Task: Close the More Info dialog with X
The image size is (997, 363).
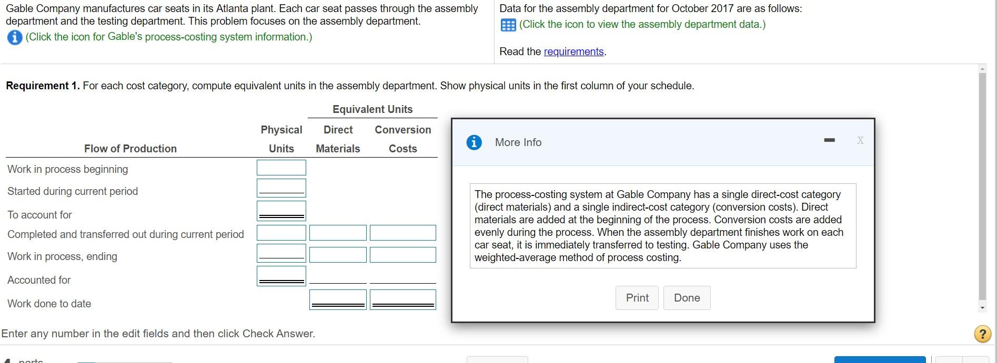Action: pyautogui.click(x=860, y=140)
